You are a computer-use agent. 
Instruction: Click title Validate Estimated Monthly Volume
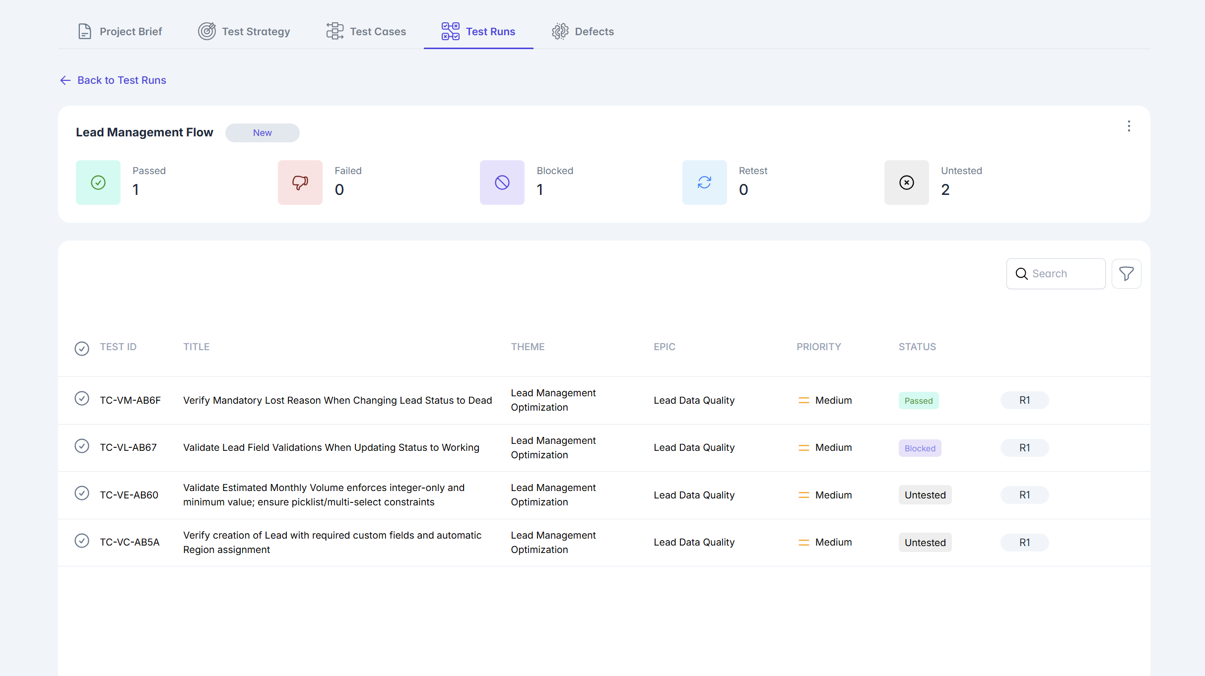point(324,495)
